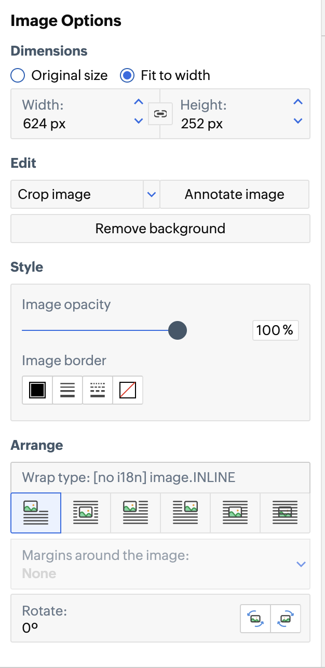Click the Remove background button
Screen dimensions: 325x668
[x=160, y=229]
